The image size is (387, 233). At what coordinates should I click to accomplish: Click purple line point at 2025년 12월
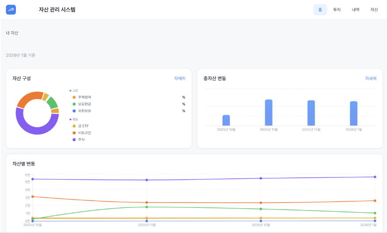tap(261, 178)
